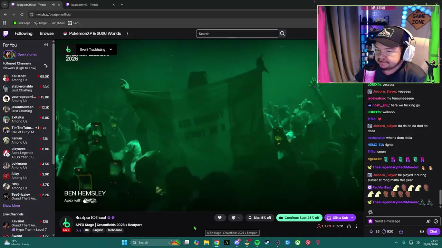Open Xbox app from the taskbar
Screen dimensions: 442x248
pos(297,242)
